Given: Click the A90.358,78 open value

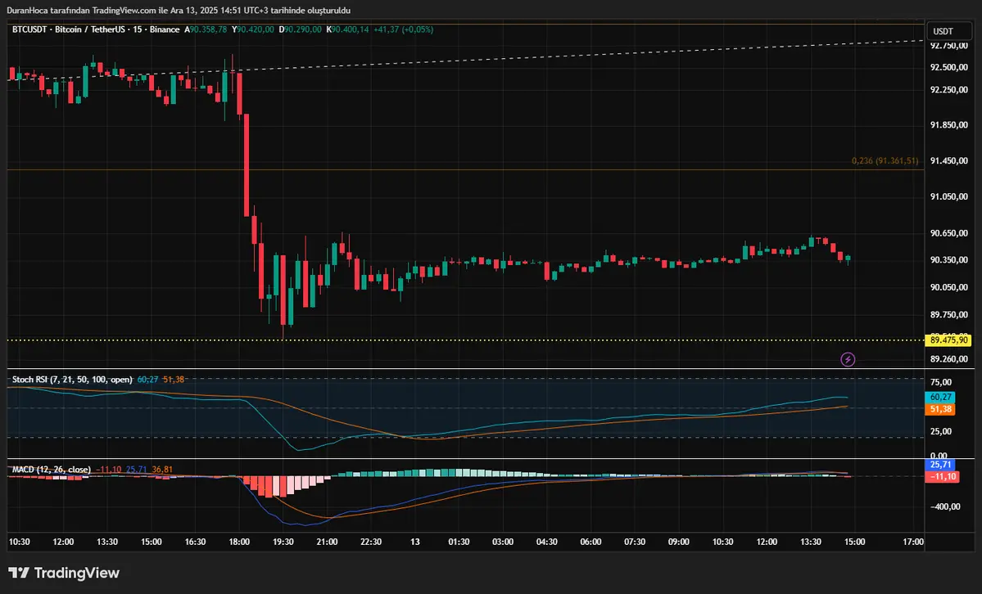Looking at the screenshot, I should click(x=206, y=29).
